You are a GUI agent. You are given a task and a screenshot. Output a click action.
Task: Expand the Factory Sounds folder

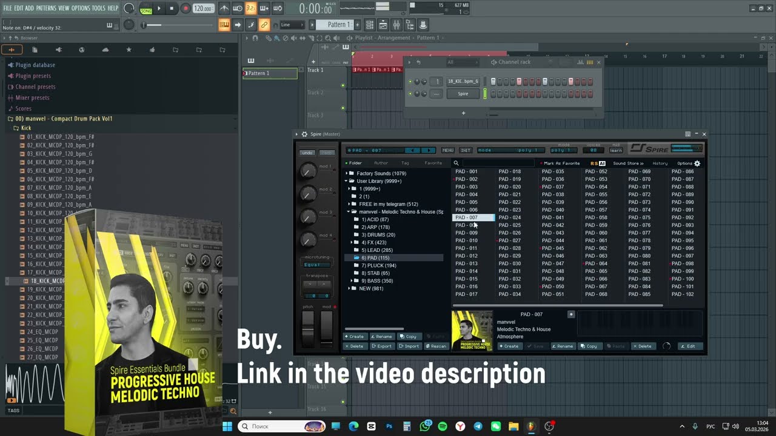347,174
